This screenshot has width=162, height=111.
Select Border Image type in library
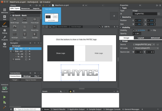click(15, 21)
